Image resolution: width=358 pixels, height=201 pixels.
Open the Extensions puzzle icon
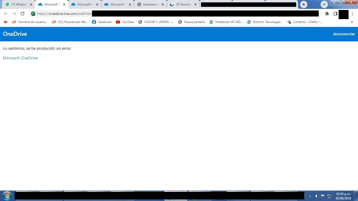[327, 14]
